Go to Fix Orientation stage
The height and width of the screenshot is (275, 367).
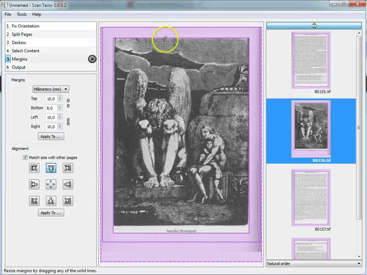pyautogui.click(x=51, y=26)
